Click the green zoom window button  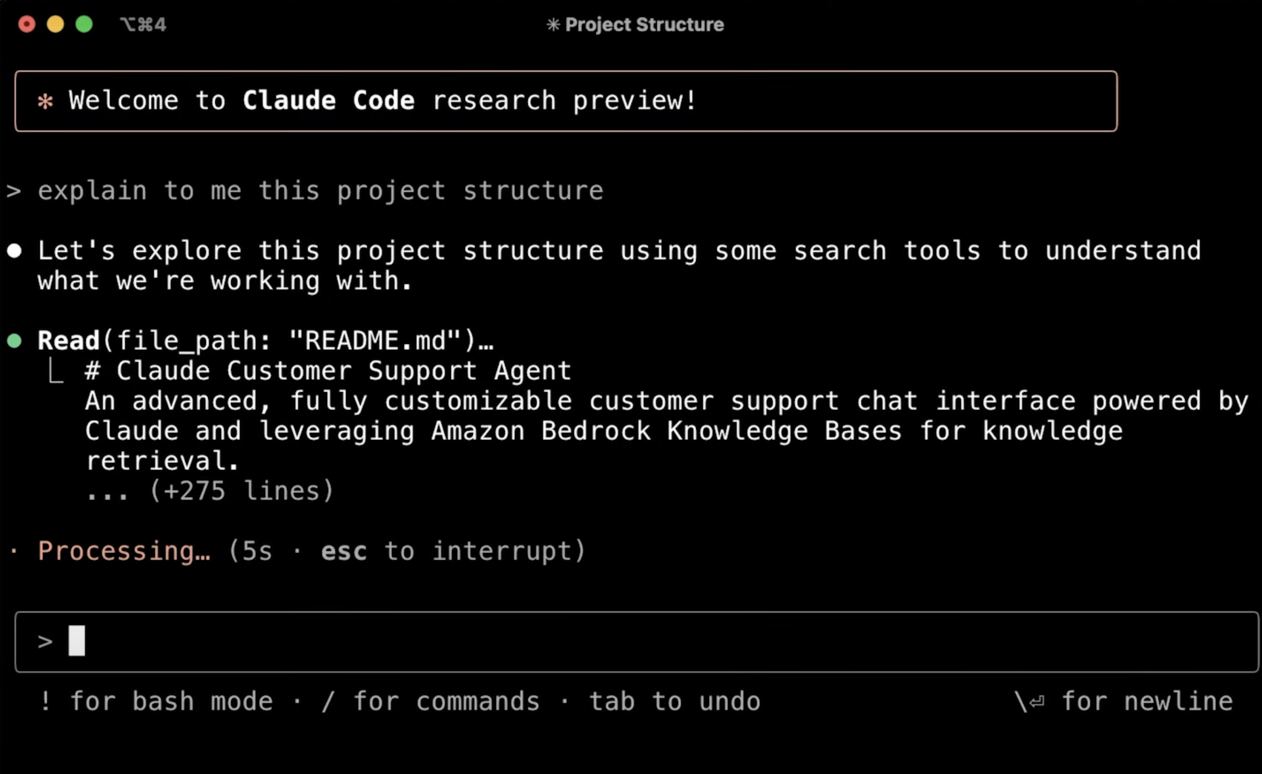coord(84,24)
